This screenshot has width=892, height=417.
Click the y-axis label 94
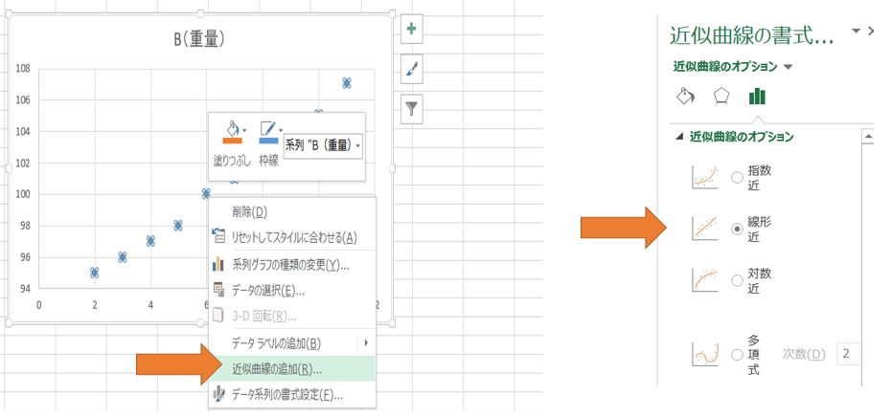click(24, 289)
